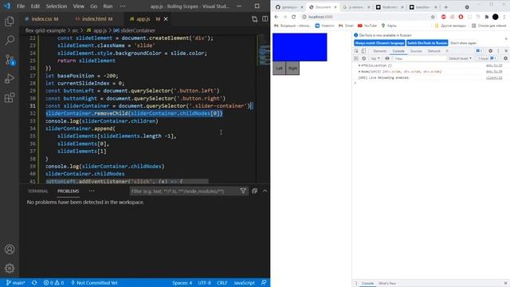Open the Run menu in VS Code

pos(108,6)
